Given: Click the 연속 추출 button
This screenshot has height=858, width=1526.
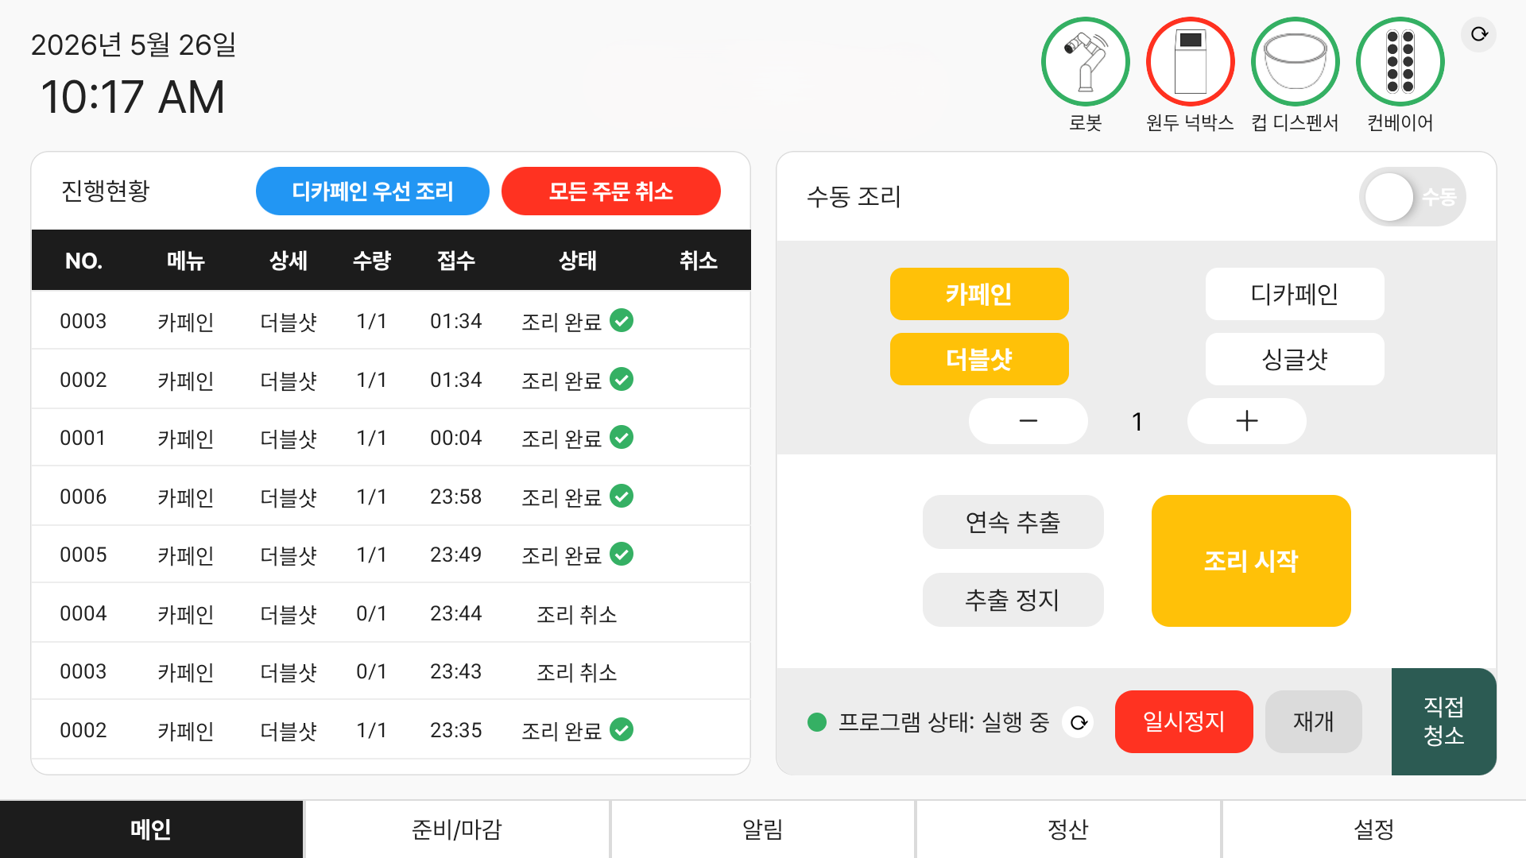Looking at the screenshot, I should (1013, 522).
